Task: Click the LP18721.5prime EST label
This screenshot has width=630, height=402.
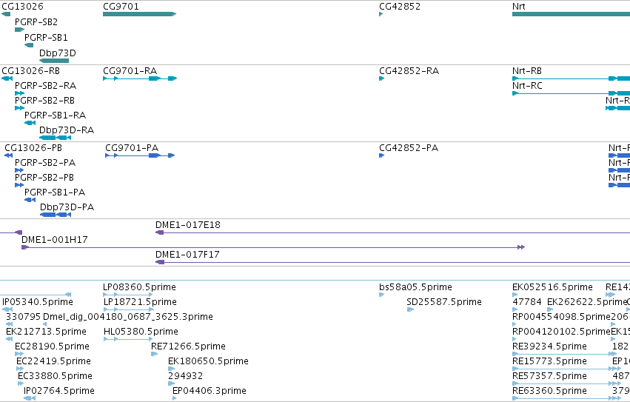Action: [x=140, y=302]
